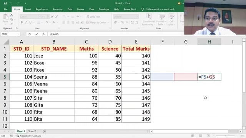Click the Total Marks header cell

136,49
